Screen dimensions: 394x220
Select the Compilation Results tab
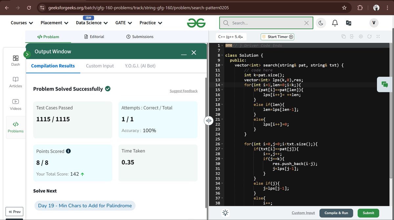tap(53, 66)
